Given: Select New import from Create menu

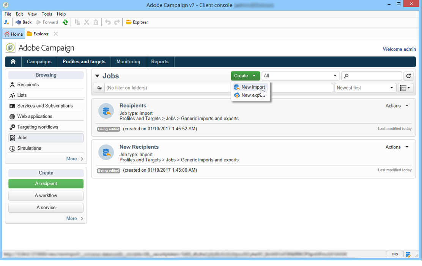Looking at the screenshot, I should 250,87.
